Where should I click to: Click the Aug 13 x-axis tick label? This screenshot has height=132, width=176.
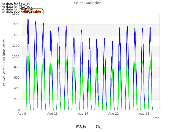pos(53,114)
